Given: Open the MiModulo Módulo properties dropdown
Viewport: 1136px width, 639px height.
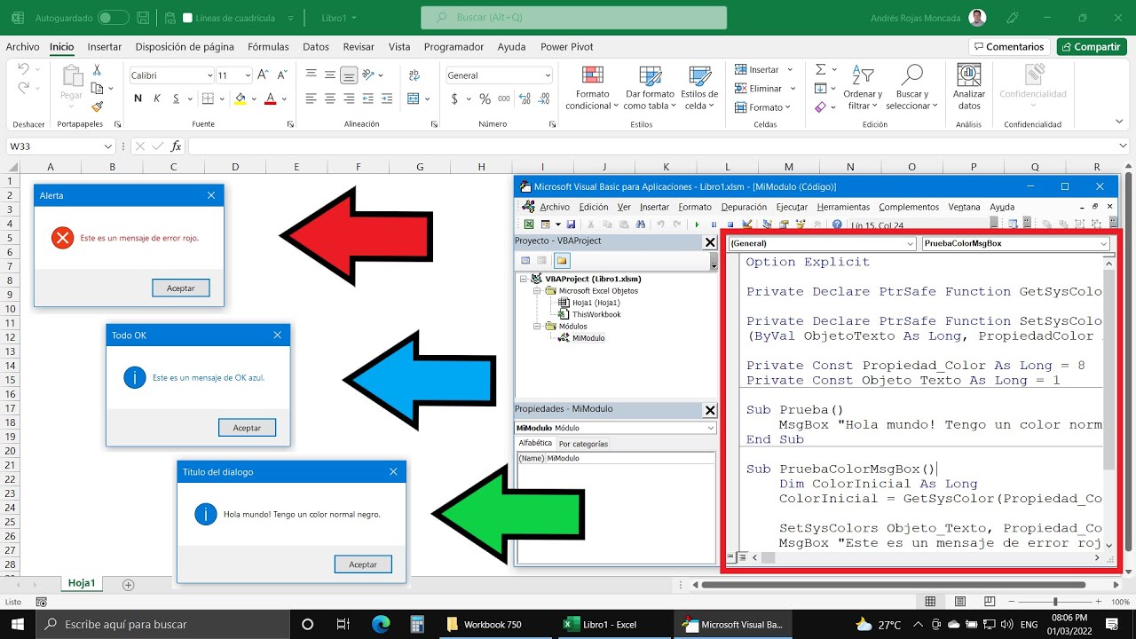Looking at the screenshot, I should click(710, 428).
